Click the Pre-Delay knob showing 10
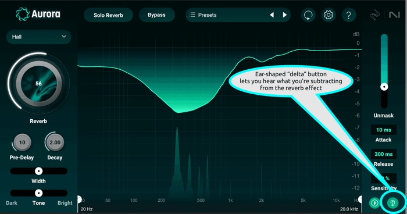Image resolution: width=407 pixels, height=214 pixels. pos(22,142)
